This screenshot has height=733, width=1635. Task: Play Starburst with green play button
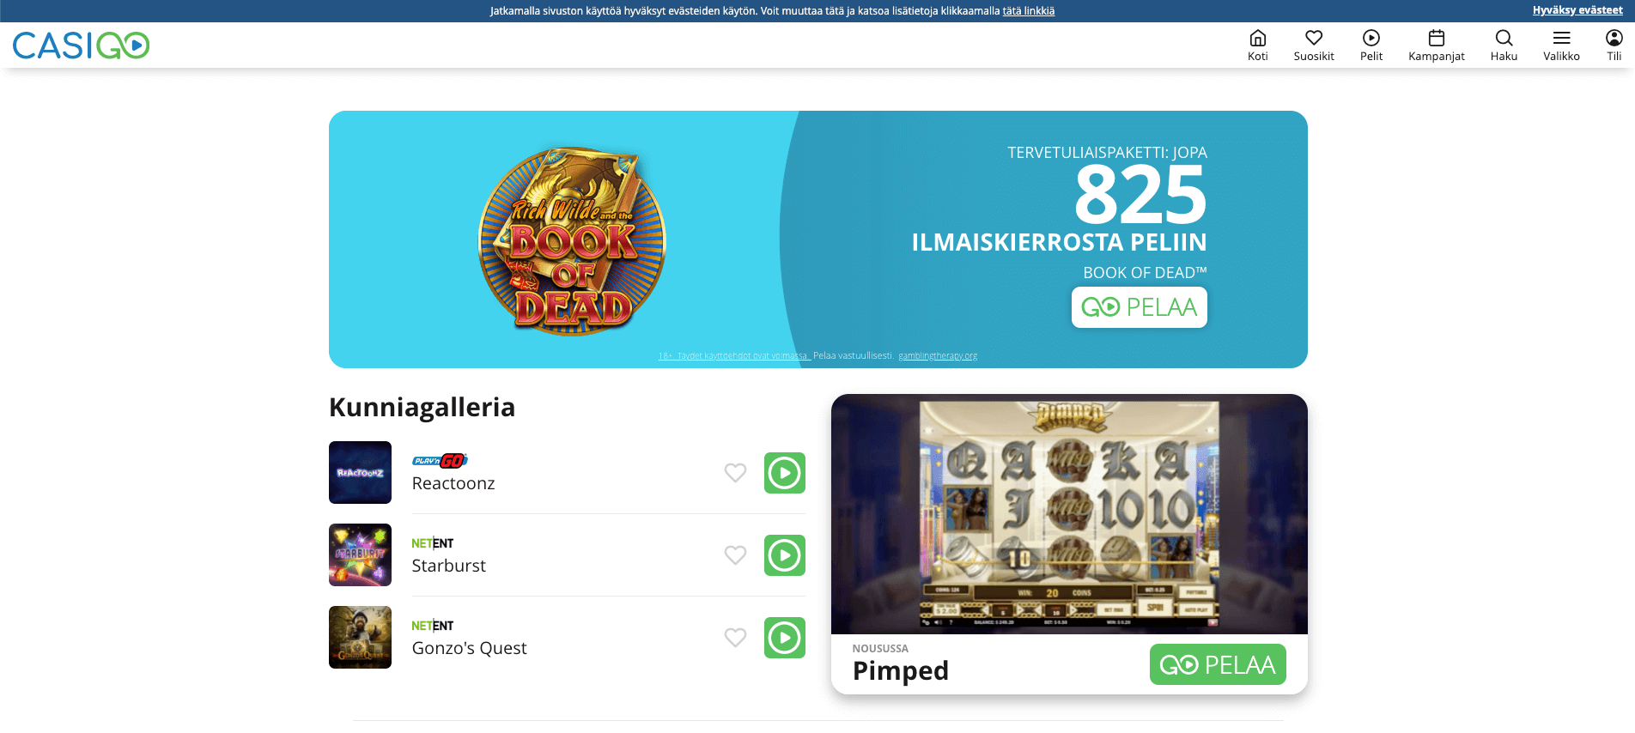785,555
